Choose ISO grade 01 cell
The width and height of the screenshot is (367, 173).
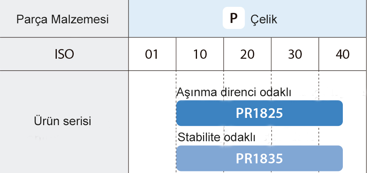(152, 54)
